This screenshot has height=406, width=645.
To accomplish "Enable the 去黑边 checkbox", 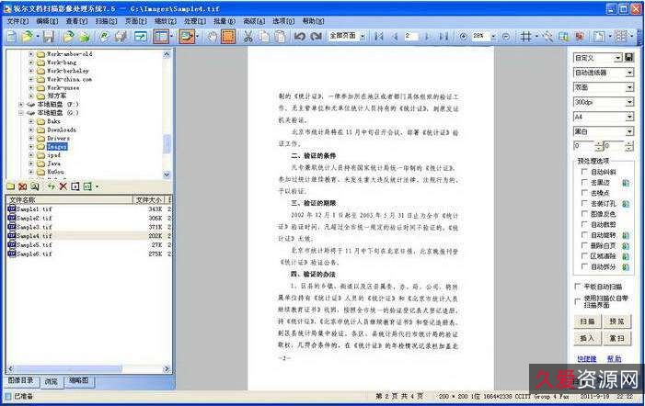I will 584,182.
